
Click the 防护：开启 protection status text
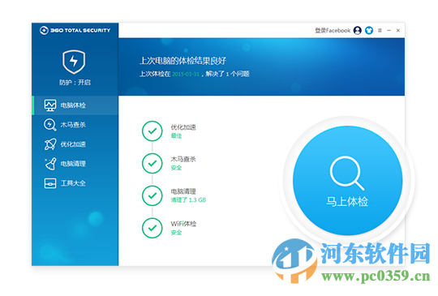pos(75,83)
